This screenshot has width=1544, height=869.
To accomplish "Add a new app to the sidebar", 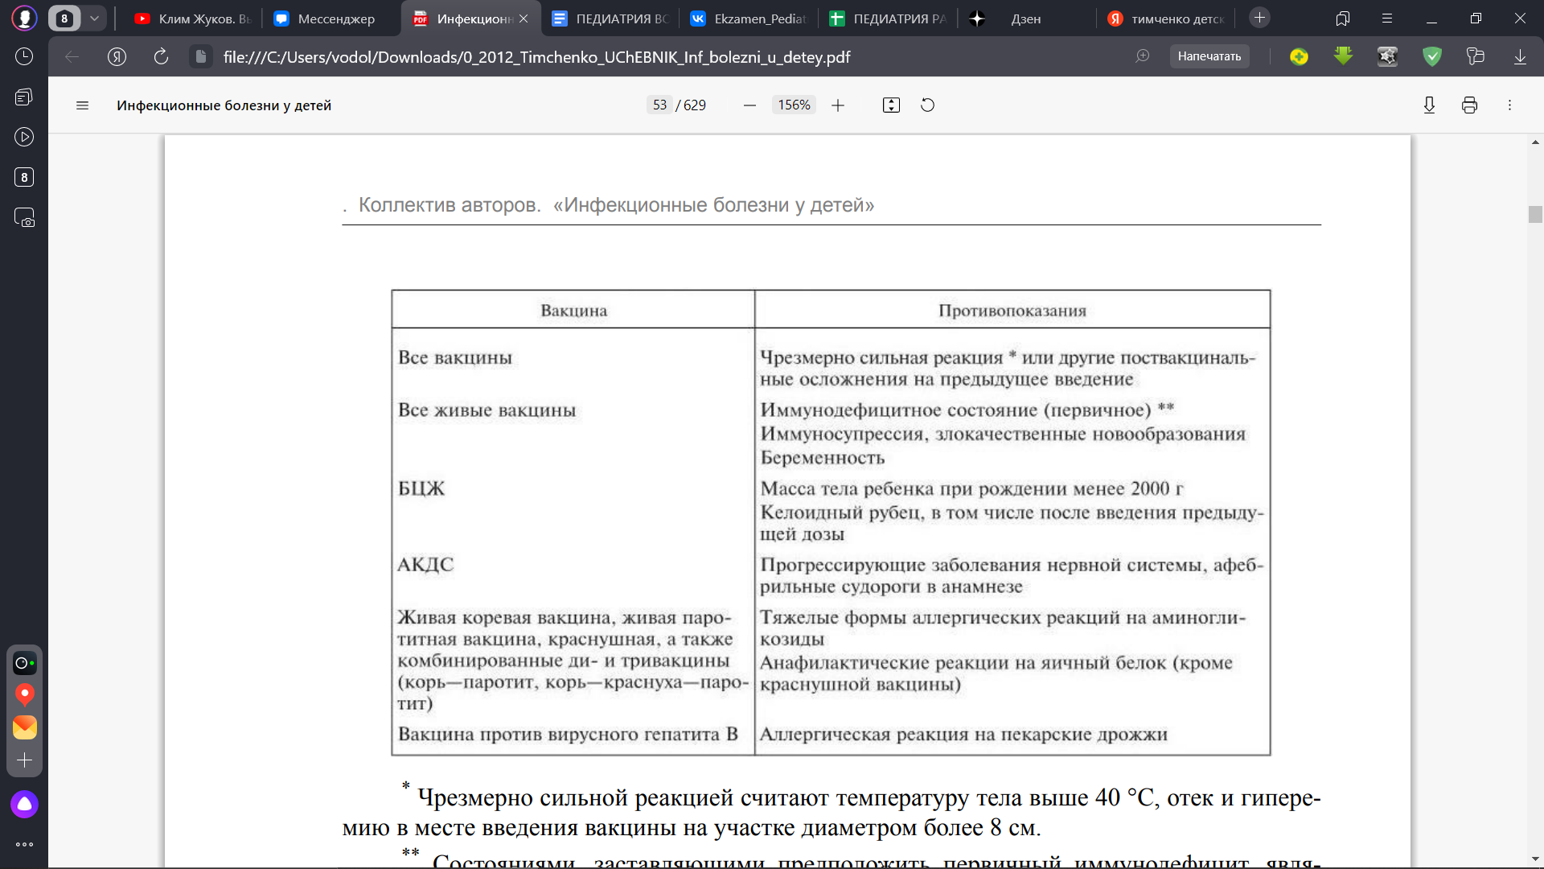I will pos(24,760).
